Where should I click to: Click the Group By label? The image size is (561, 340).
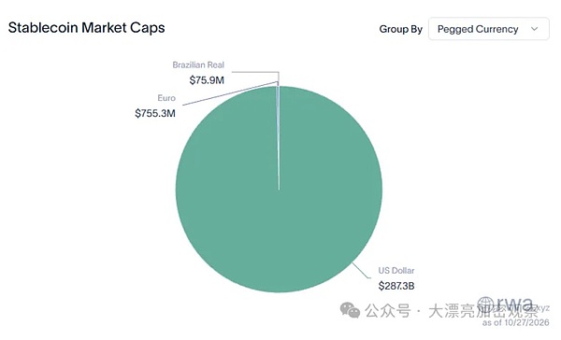[x=401, y=29]
